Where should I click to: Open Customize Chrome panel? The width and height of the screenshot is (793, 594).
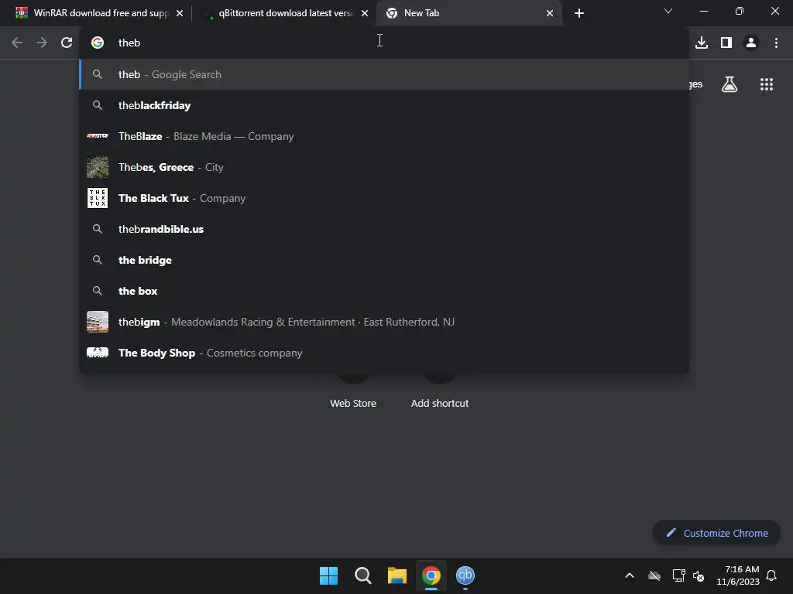click(x=716, y=533)
